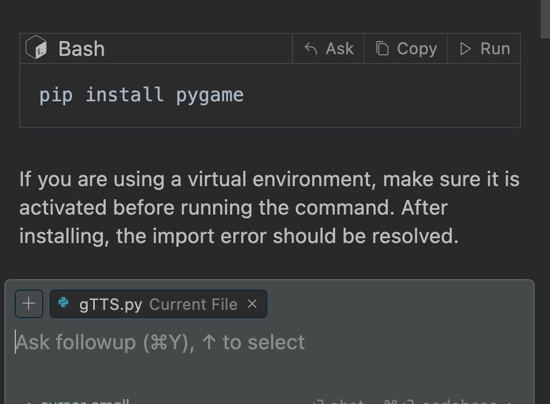Click the "Copy" label on the code block
Viewport: 550px width, 404px height.
[417, 49]
